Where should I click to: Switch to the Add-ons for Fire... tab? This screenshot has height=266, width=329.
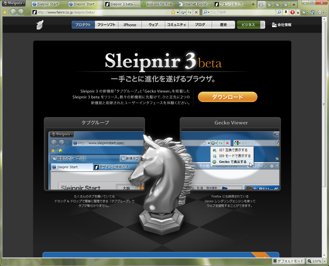(158, 4)
